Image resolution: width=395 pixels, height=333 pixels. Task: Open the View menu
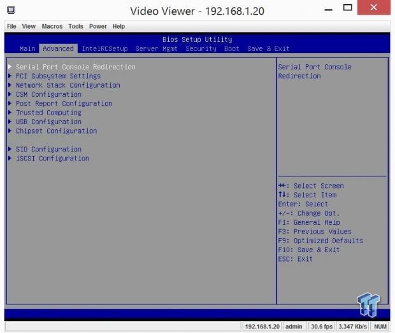pos(29,27)
